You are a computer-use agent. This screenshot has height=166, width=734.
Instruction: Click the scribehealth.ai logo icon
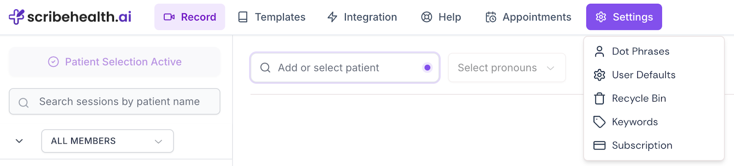17,17
